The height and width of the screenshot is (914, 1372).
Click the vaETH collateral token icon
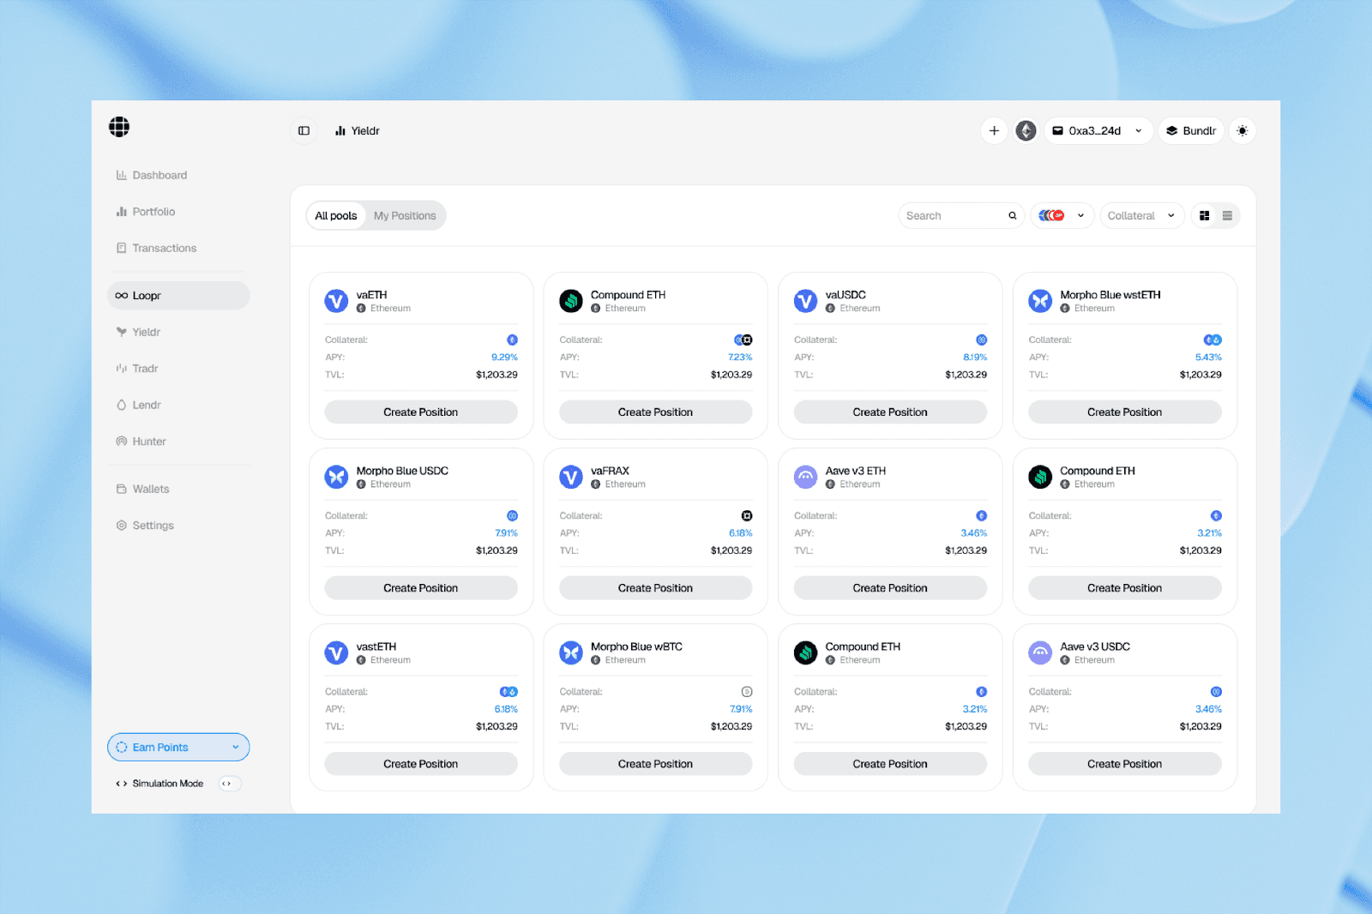coord(512,340)
